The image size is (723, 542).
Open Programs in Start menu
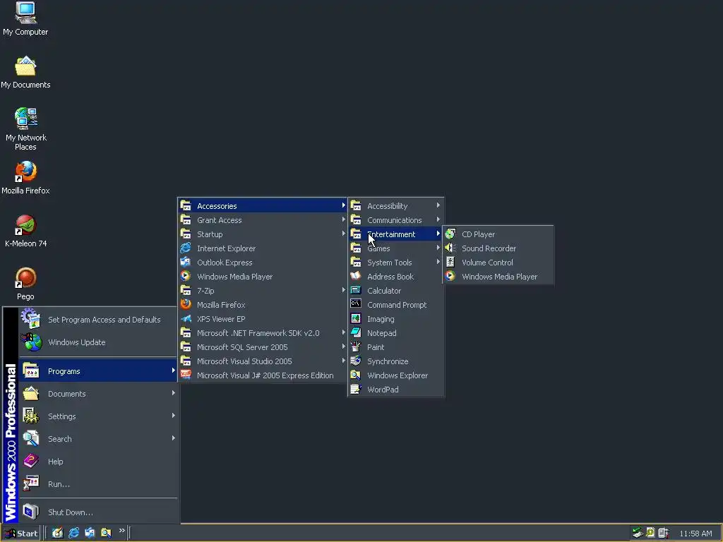tap(98, 371)
